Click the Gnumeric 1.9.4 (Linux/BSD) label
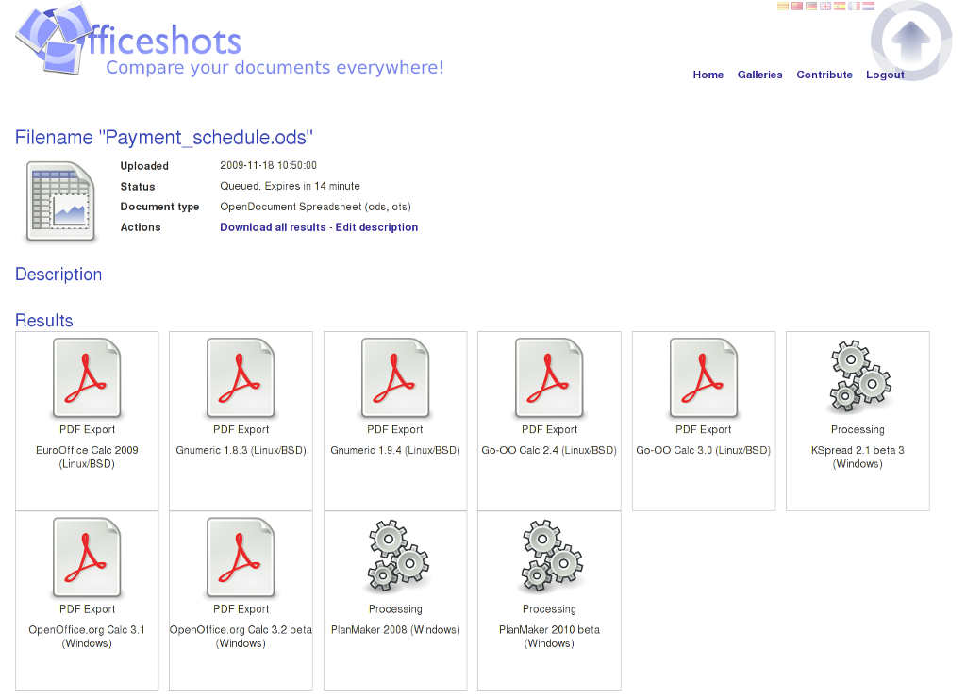Viewport: 966px width, 699px height. [x=395, y=450]
